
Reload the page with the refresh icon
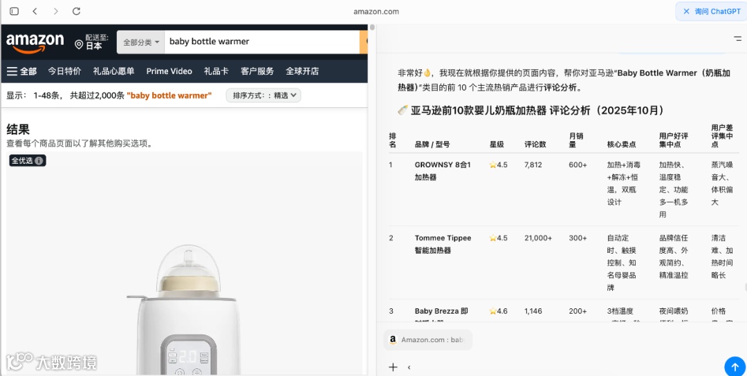click(x=76, y=11)
